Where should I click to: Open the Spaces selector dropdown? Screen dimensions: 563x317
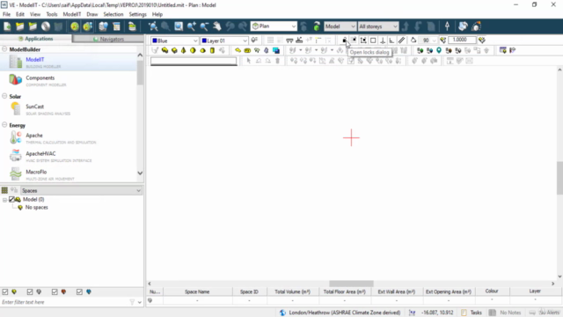[x=81, y=190]
